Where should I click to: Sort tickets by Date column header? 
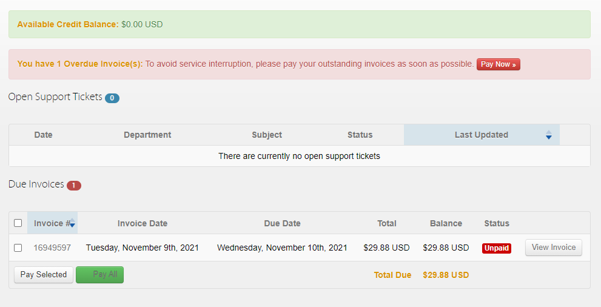(x=43, y=135)
